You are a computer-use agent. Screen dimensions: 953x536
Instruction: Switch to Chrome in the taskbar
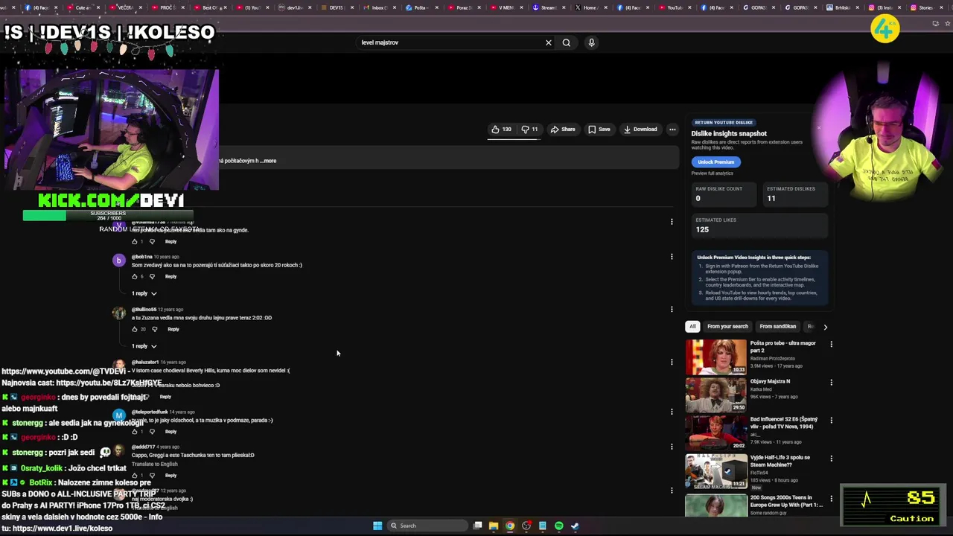[509, 526]
